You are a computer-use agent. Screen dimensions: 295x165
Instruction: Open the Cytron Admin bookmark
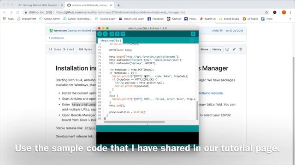tap(50, 19)
